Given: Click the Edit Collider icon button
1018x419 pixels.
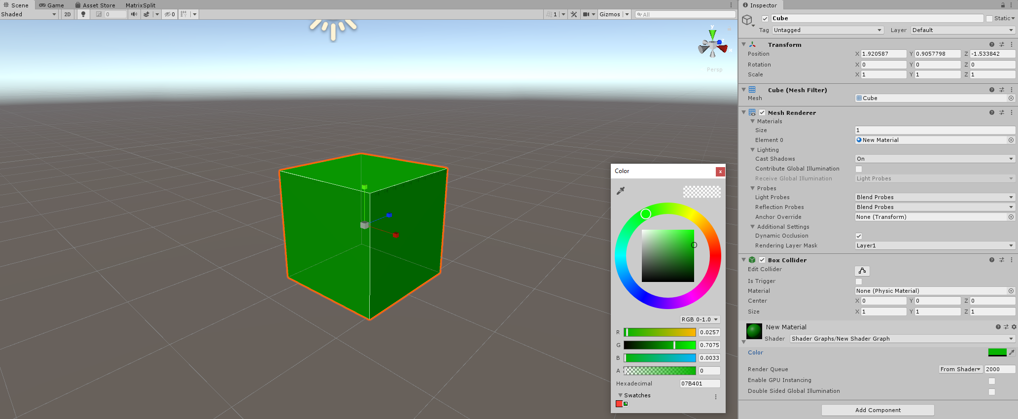Looking at the screenshot, I should (862, 271).
